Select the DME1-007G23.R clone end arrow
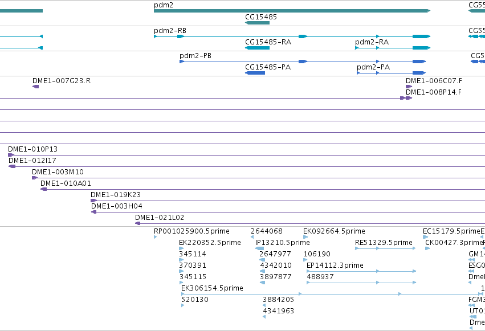The width and height of the screenshot is (485, 331). tap(35, 87)
